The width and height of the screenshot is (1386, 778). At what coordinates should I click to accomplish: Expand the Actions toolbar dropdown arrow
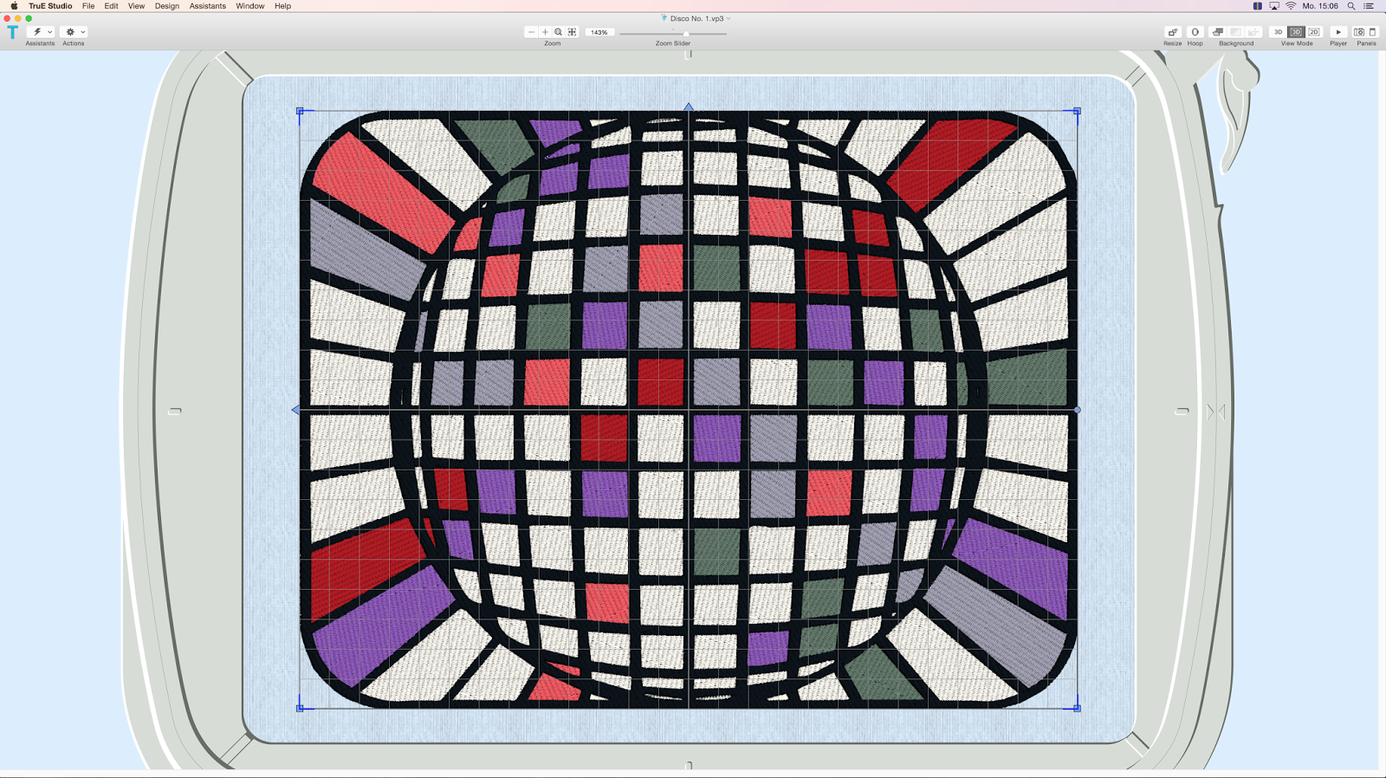pos(83,32)
